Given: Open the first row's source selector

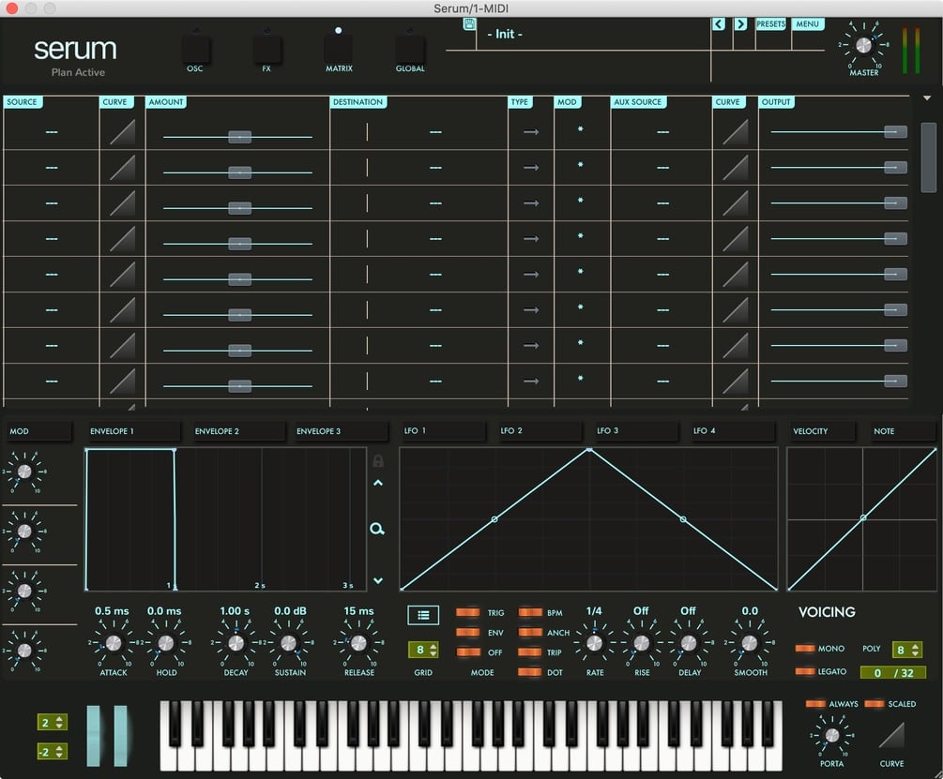Looking at the screenshot, I should pyautogui.click(x=52, y=131).
